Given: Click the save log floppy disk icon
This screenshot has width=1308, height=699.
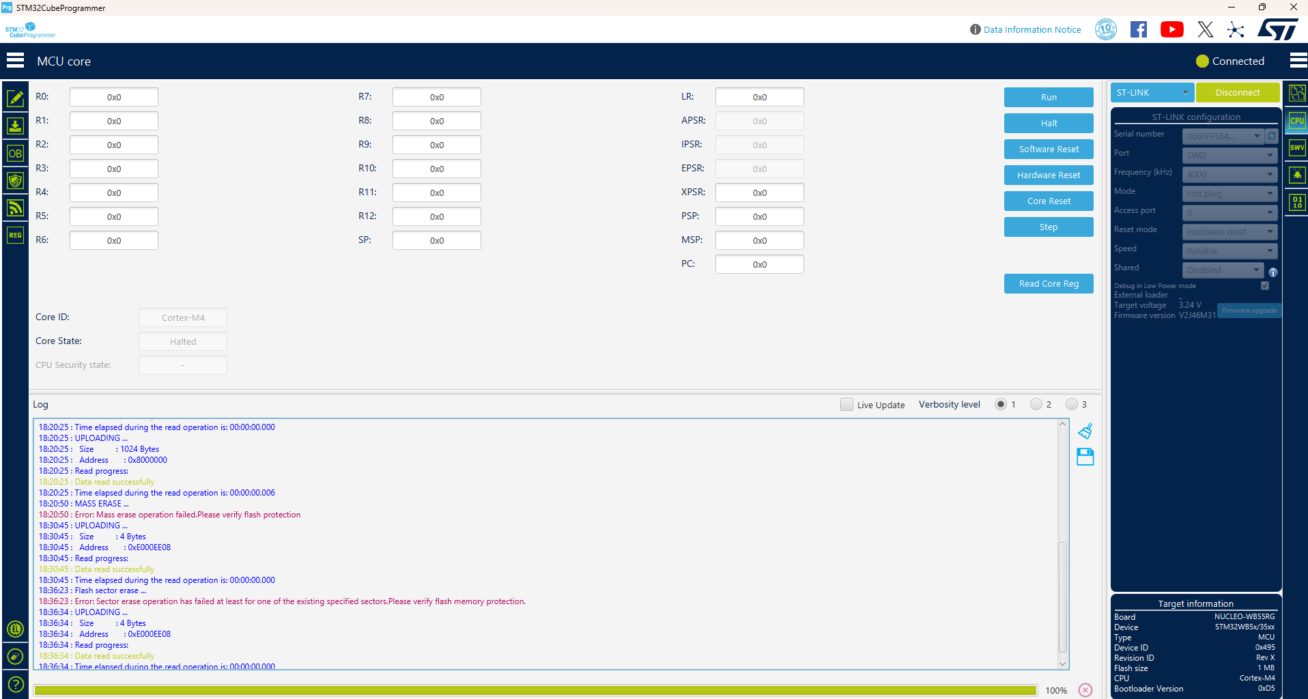Looking at the screenshot, I should (x=1085, y=456).
